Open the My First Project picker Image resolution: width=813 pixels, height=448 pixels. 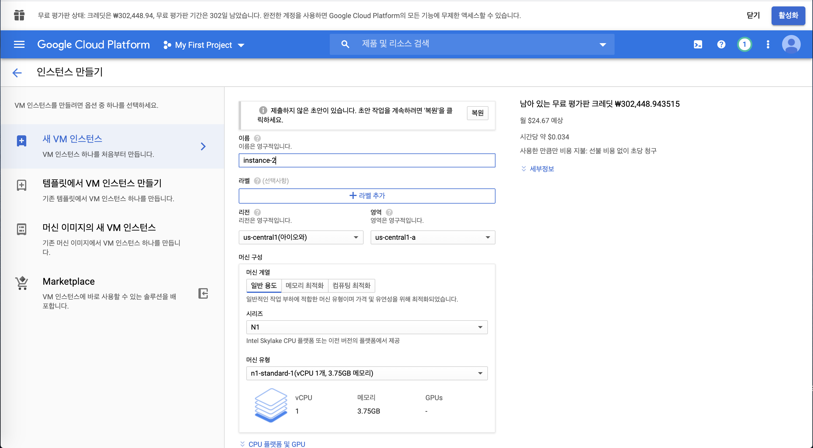point(204,45)
